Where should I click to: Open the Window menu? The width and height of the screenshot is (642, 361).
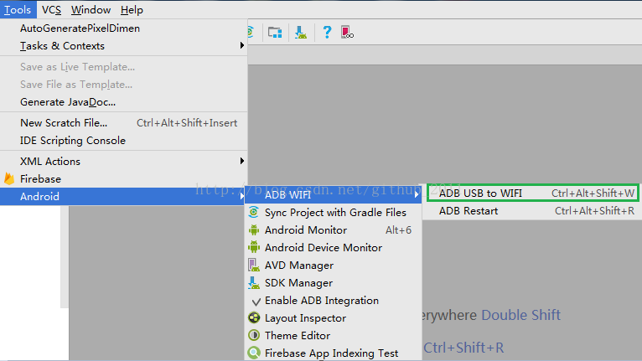(91, 9)
